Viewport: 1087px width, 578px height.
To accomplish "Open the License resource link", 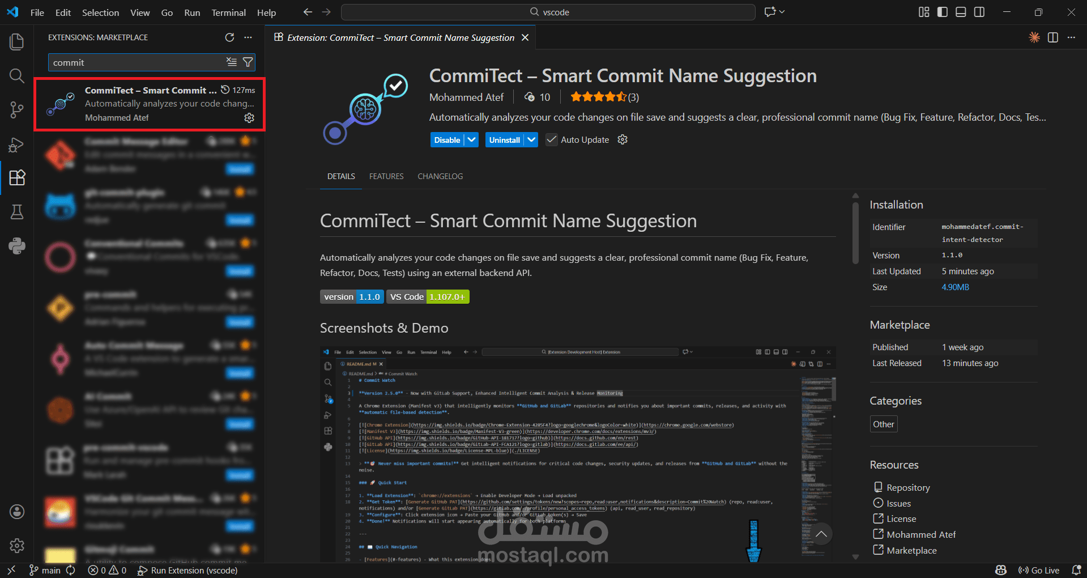I will (901, 518).
